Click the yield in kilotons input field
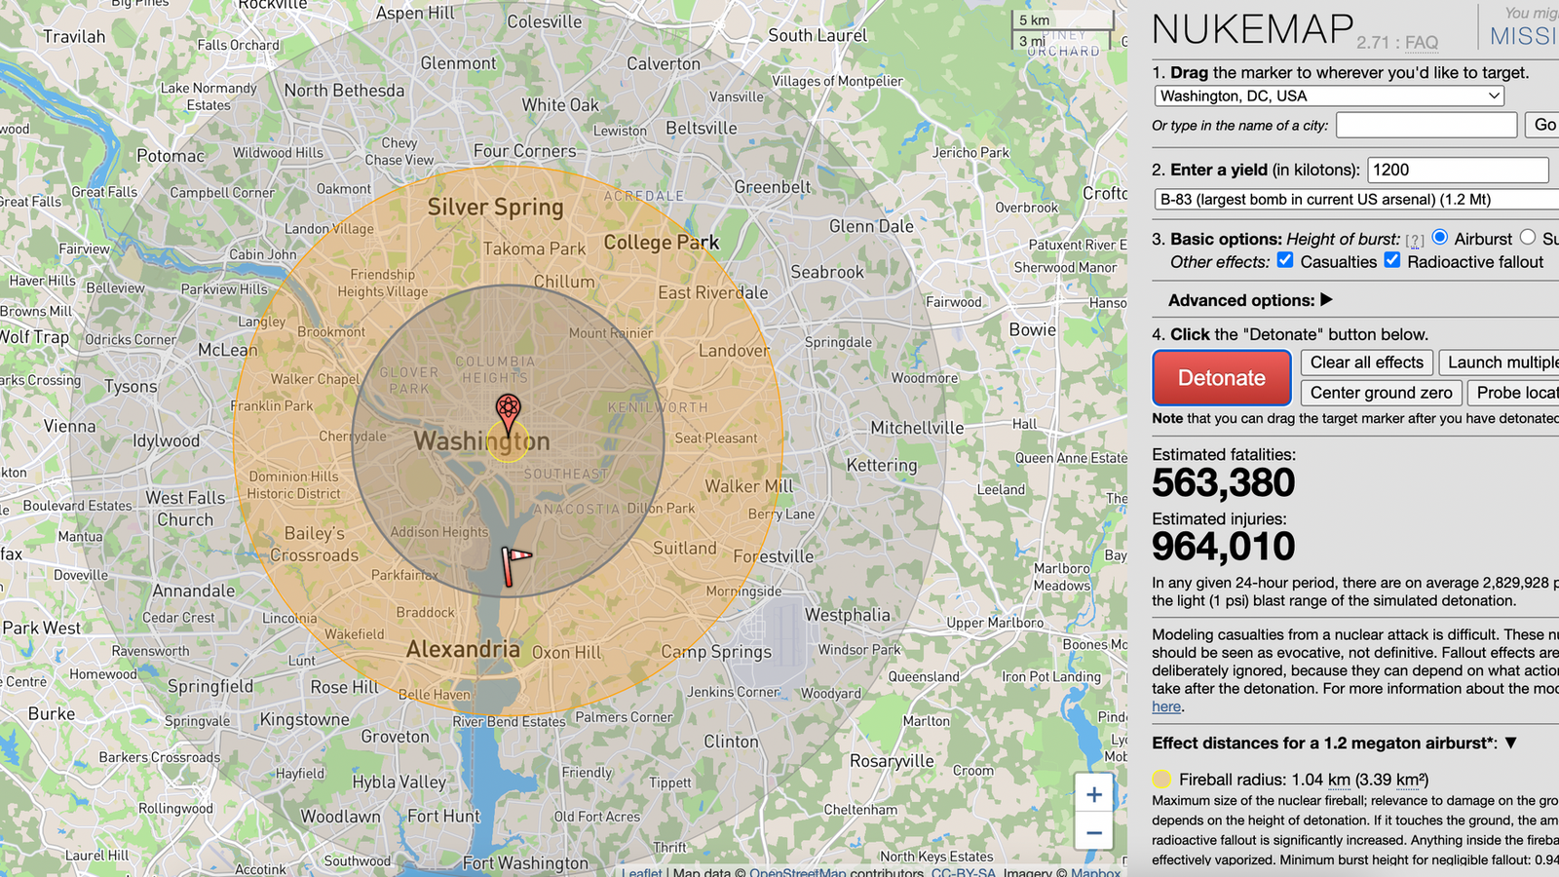Screen dimensions: 1559x877 tap(1458, 170)
